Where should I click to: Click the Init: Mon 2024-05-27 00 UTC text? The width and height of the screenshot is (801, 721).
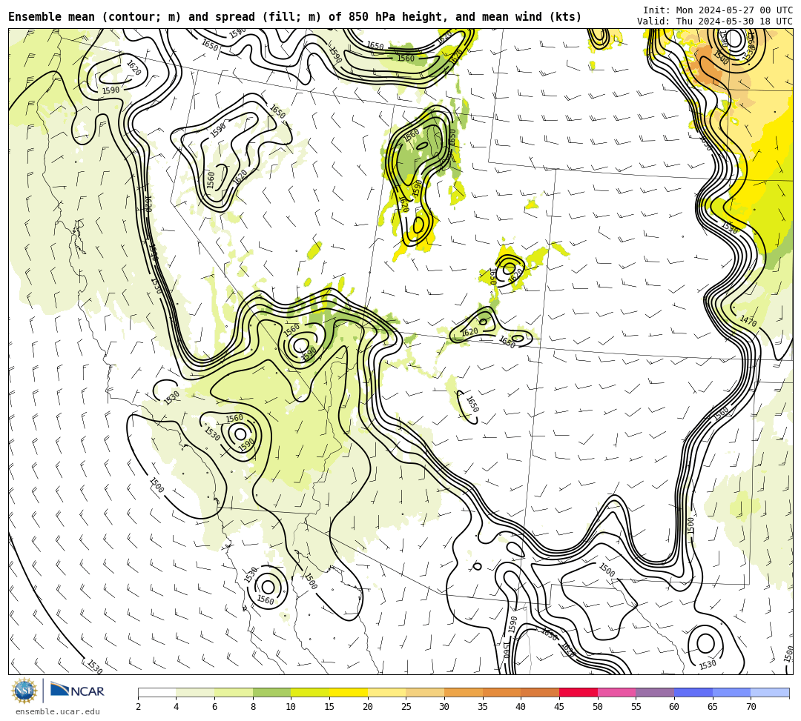718,10
